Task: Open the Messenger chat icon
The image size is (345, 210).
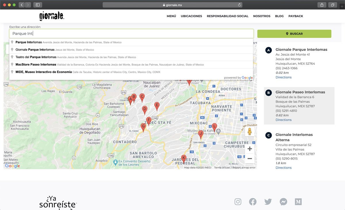Action: pos(283,202)
